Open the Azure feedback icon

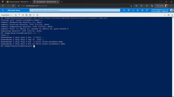coord(147,10)
